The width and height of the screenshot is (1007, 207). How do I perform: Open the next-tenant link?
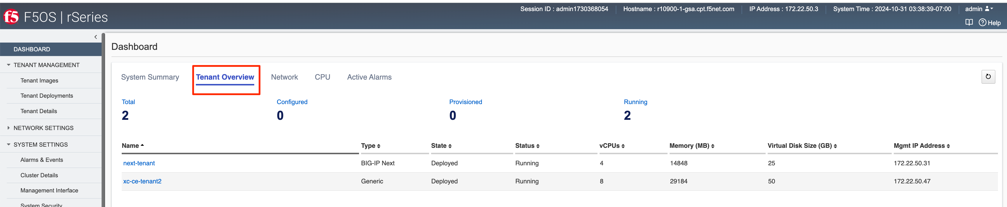pyautogui.click(x=139, y=163)
